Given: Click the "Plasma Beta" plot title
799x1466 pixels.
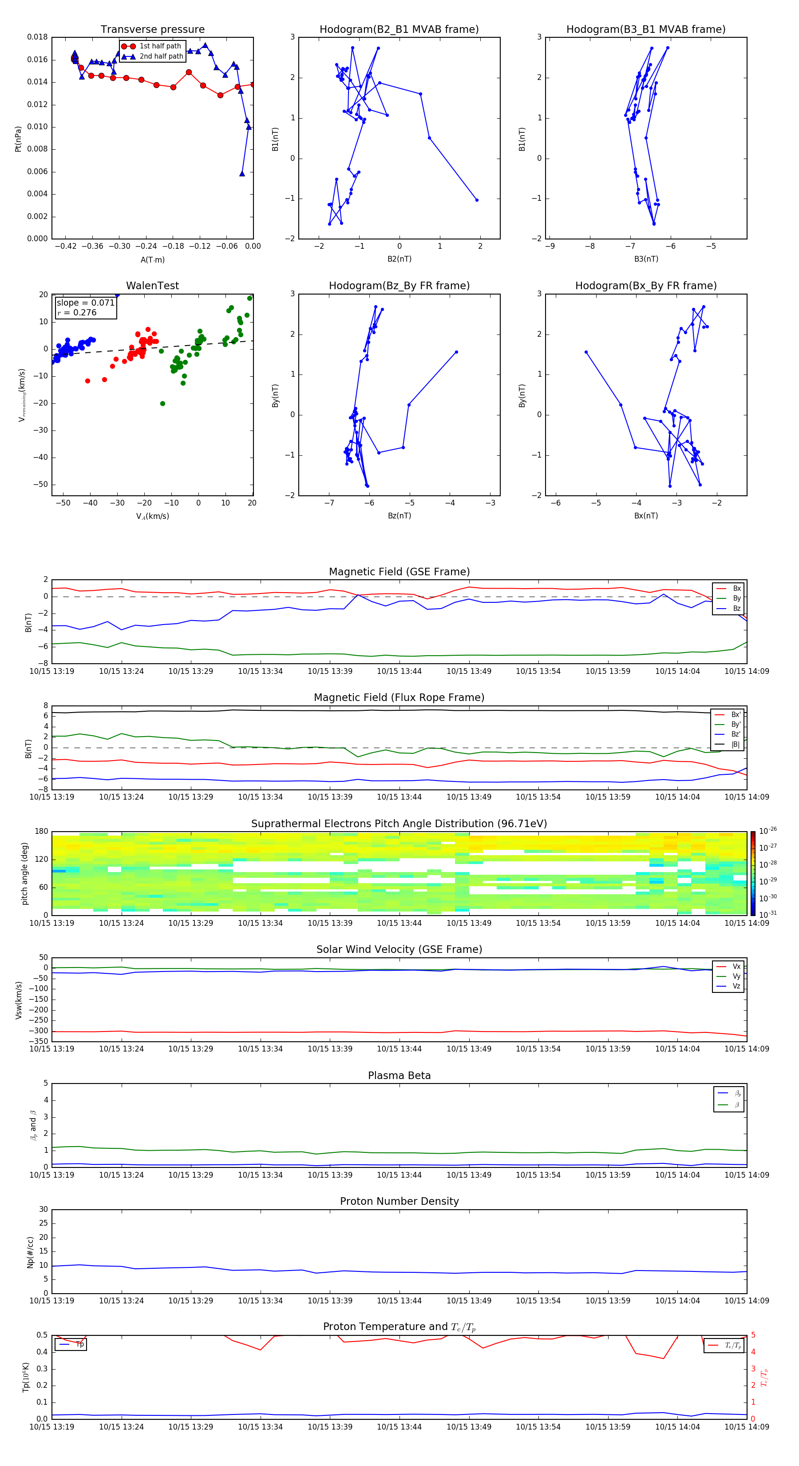Looking at the screenshot, I should (399, 1076).
